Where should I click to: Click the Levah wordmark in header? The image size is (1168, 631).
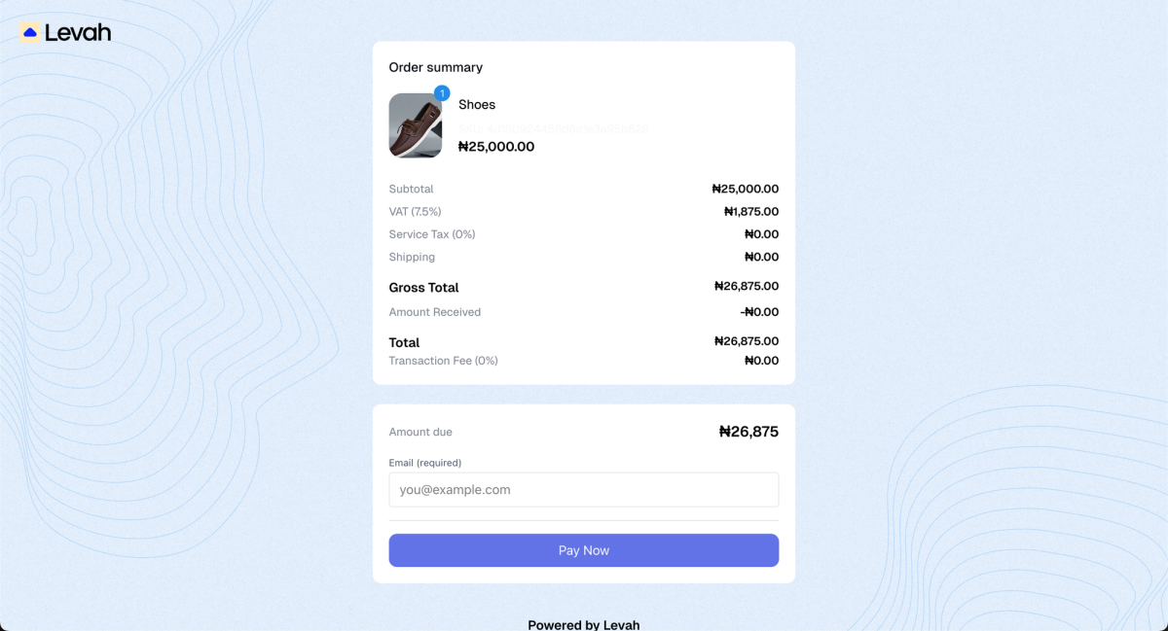coord(78,32)
